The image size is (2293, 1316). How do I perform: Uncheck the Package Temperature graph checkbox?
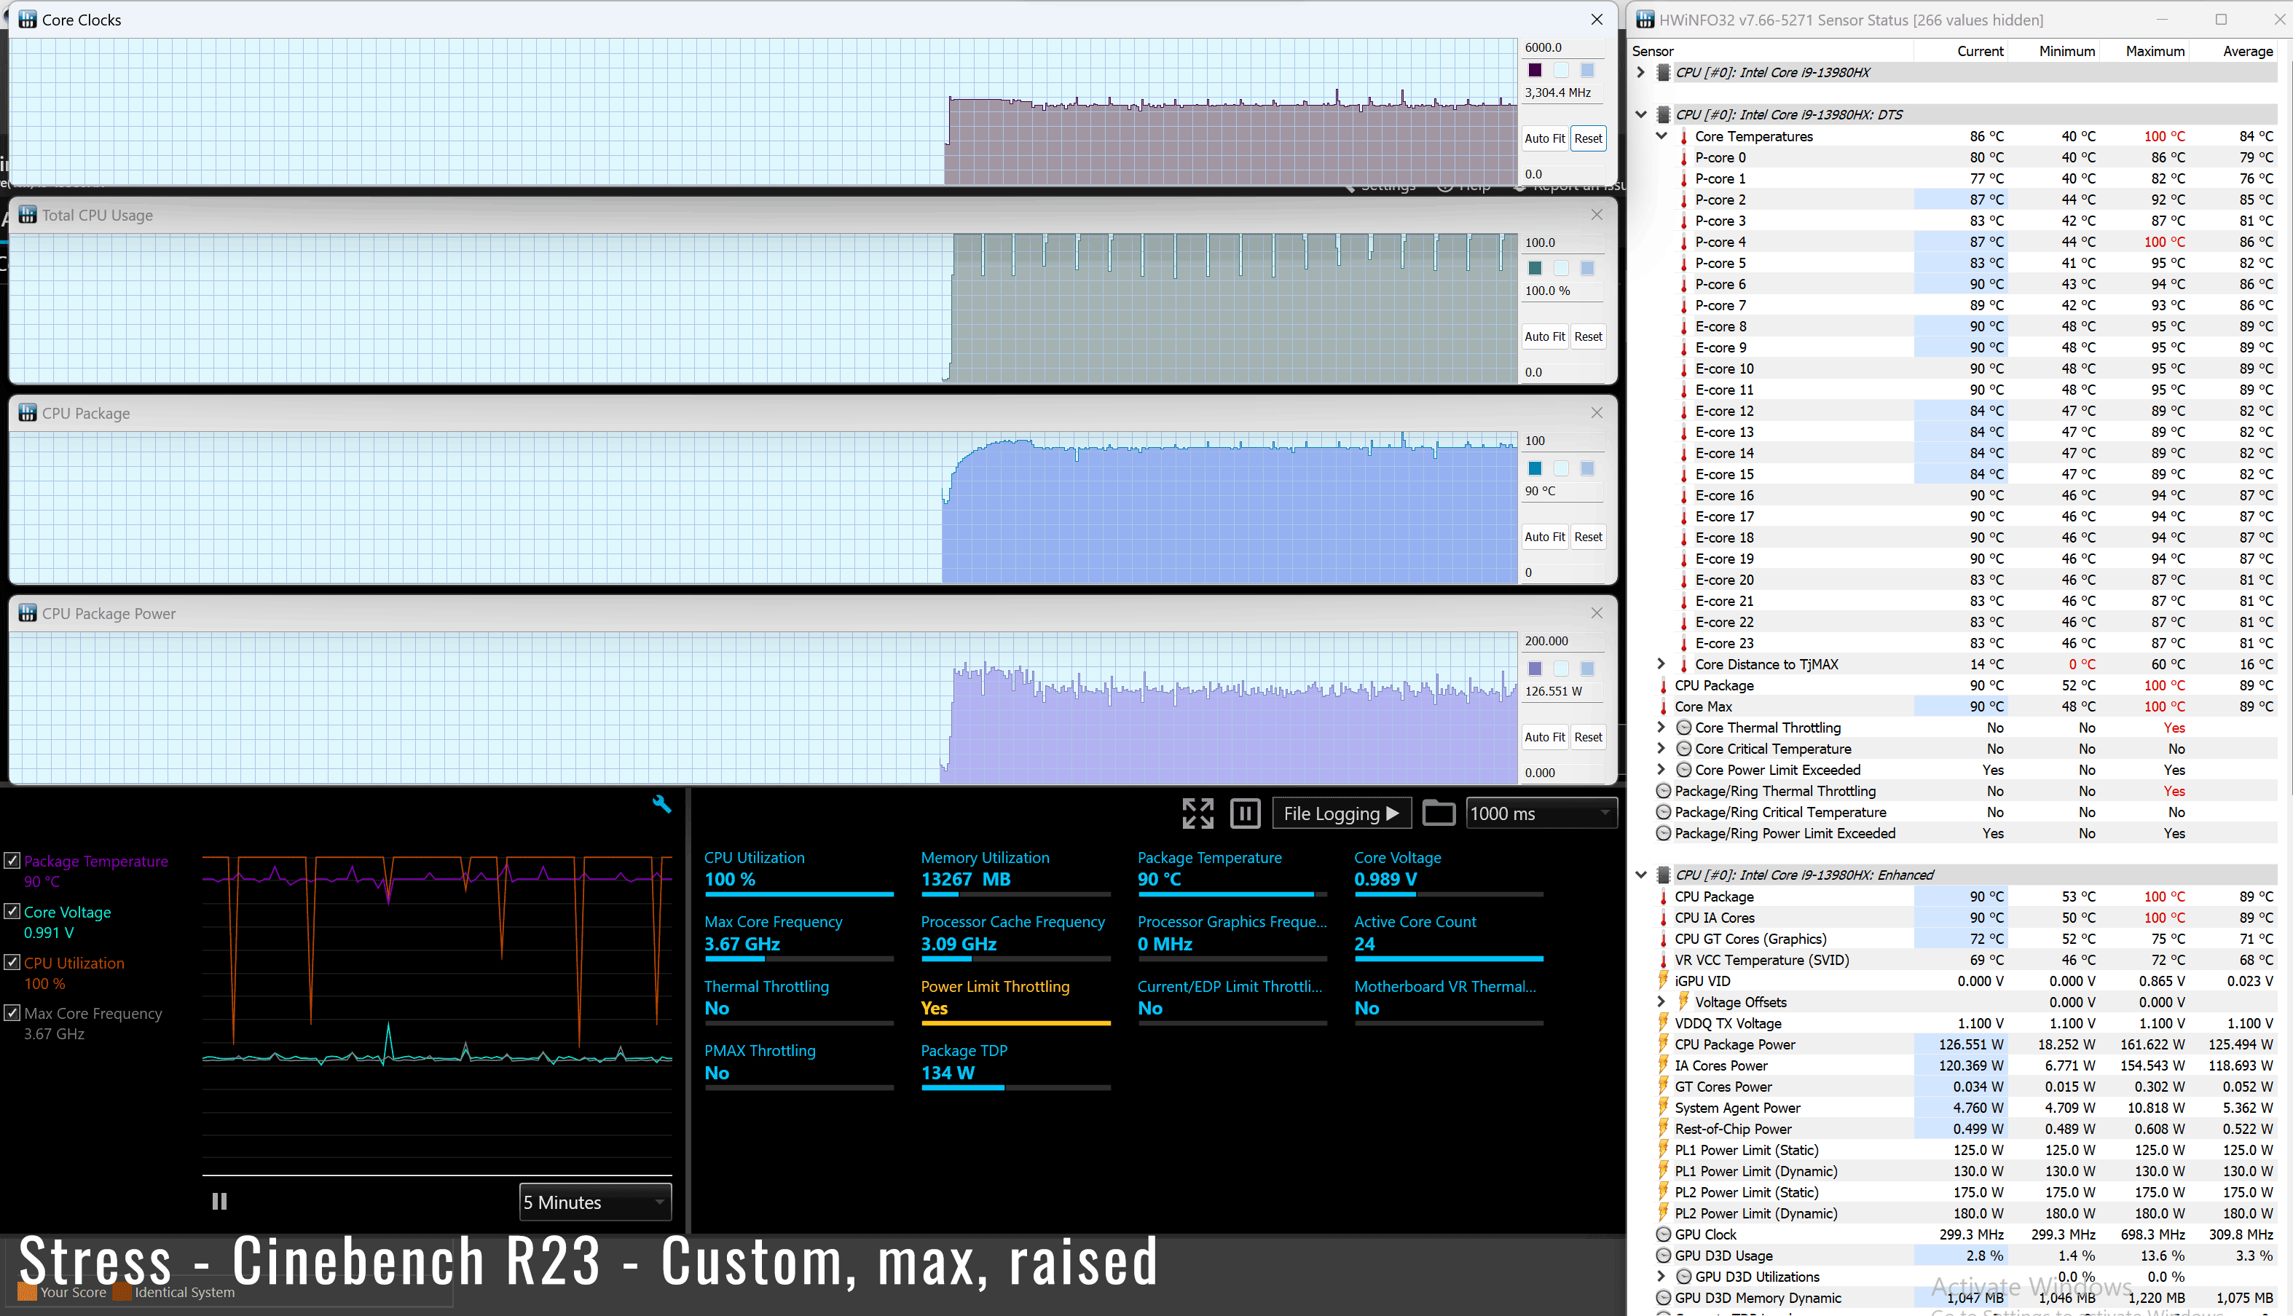pyautogui.click(x=12, y=861)
